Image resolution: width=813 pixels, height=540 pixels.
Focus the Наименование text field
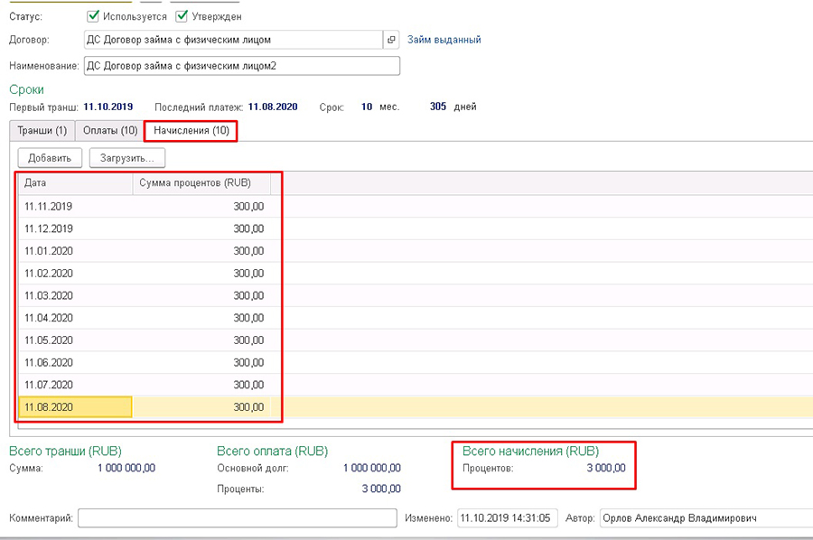(240, 66)
